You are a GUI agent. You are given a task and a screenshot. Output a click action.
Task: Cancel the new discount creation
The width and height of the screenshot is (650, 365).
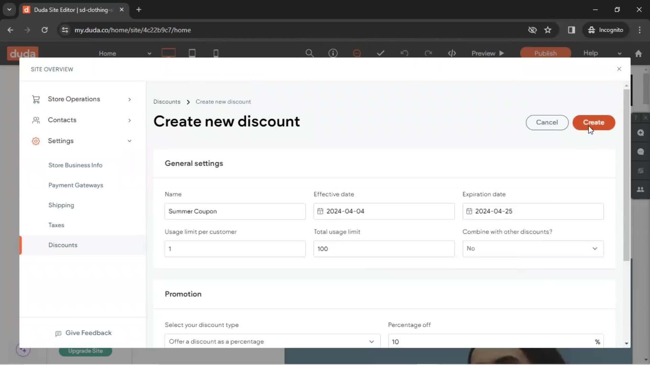(547, 122)
